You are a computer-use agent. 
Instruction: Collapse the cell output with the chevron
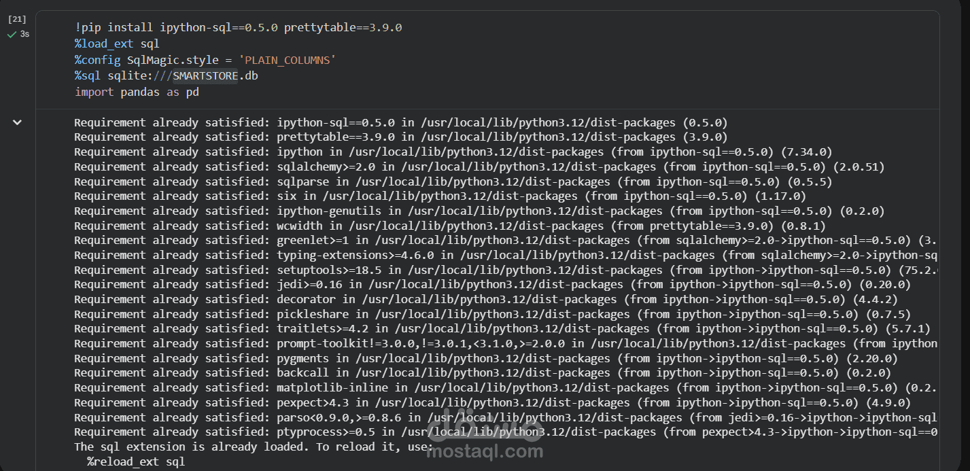tap(17, 122)
